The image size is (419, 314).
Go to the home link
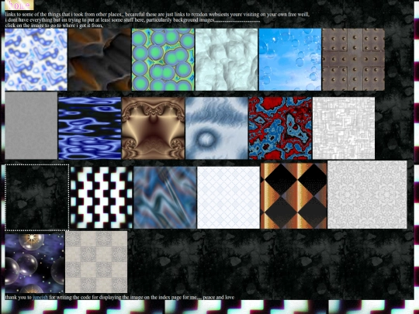coord(19,5)
